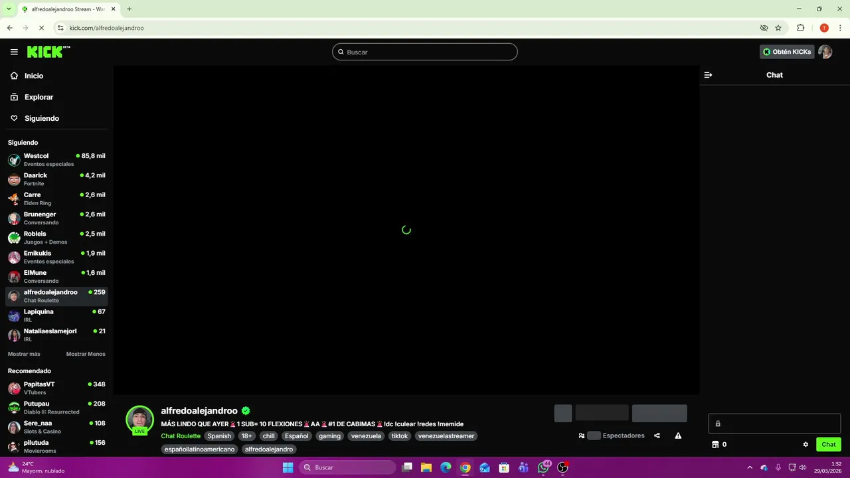The image size is (850, 478).
Task: Select the gaming tag
Action: [329, 436]
